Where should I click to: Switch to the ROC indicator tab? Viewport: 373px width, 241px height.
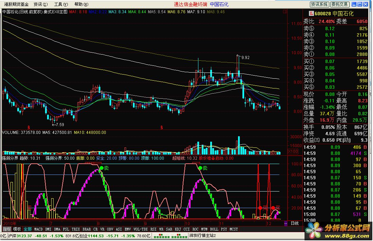(196, 229)
